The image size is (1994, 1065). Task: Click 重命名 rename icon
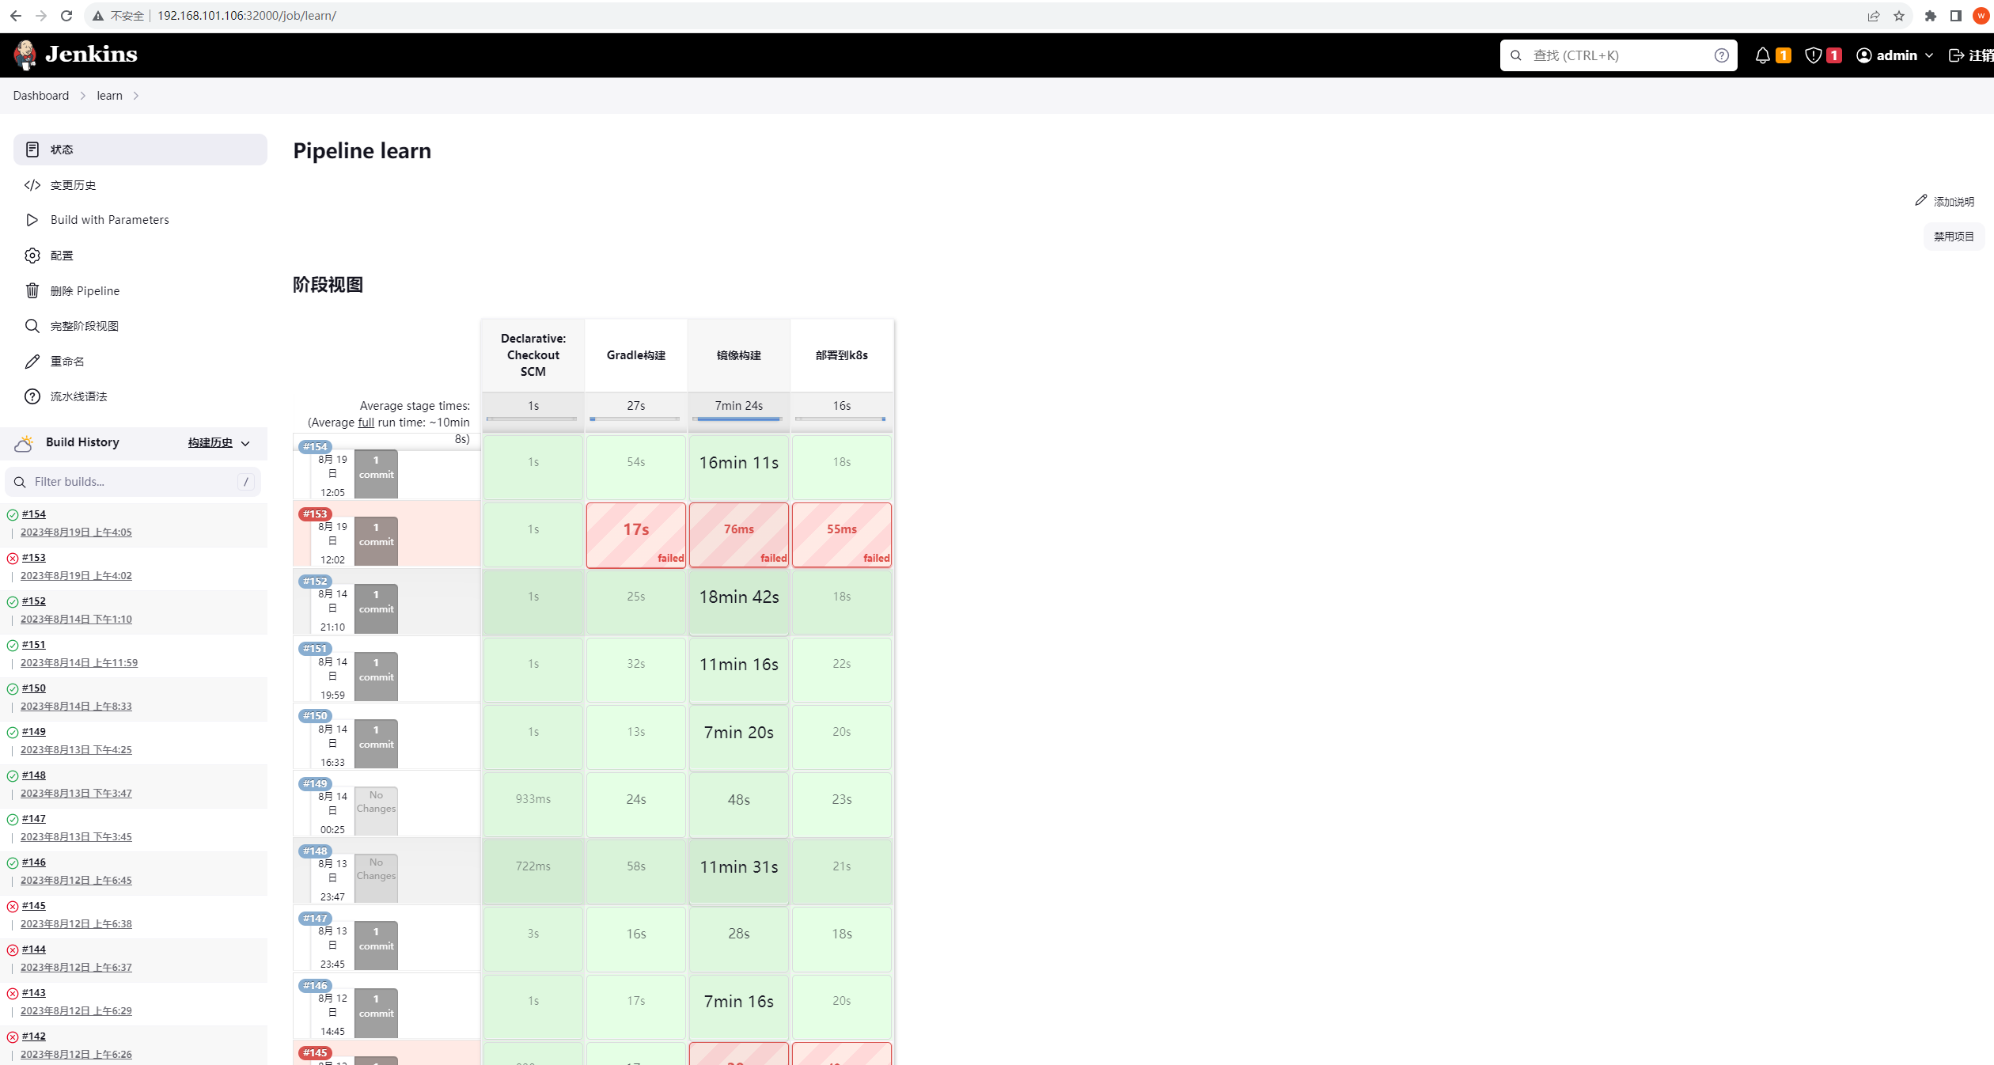pyautogui.click(x=33, y=360)
